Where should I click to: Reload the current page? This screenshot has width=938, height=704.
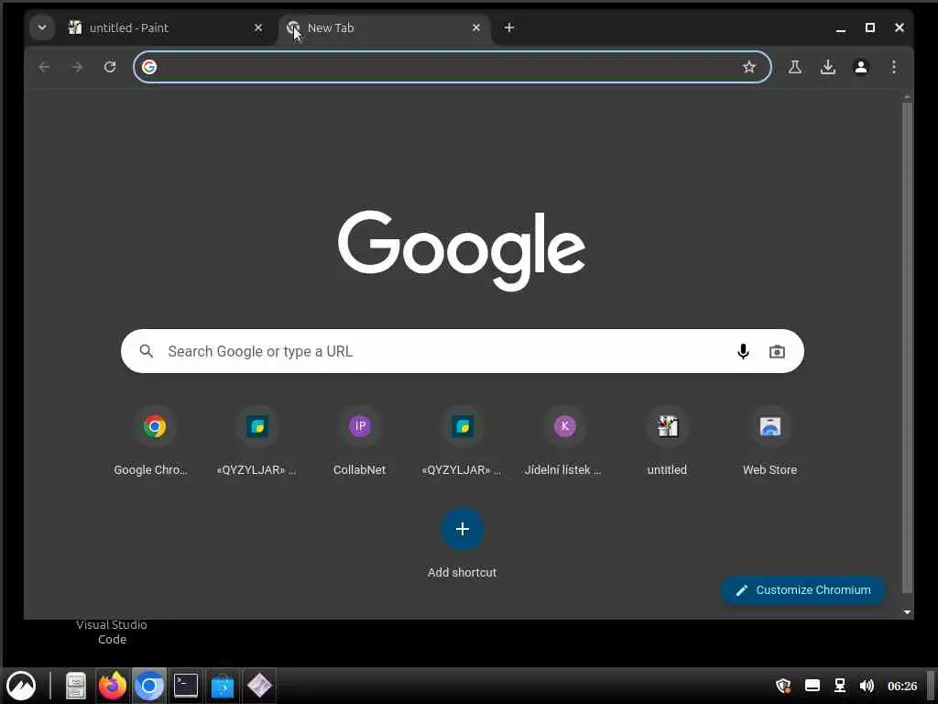point(110,67)
